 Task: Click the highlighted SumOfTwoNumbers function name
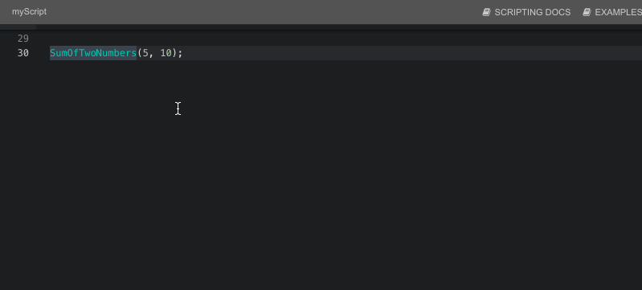pyautogui.click(x=93, y=53)
